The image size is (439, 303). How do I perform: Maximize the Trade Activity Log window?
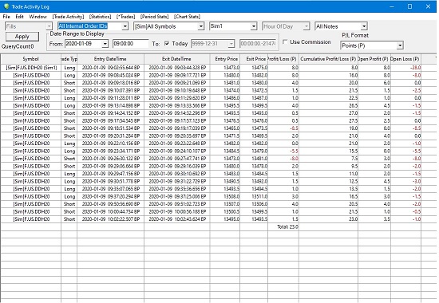pos(409,6)
